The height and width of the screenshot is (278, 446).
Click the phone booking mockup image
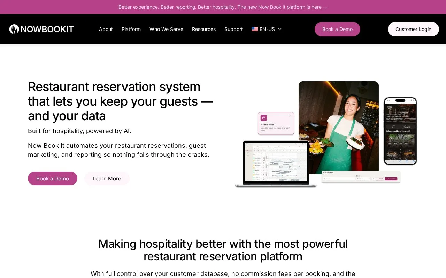pos(400,131)
